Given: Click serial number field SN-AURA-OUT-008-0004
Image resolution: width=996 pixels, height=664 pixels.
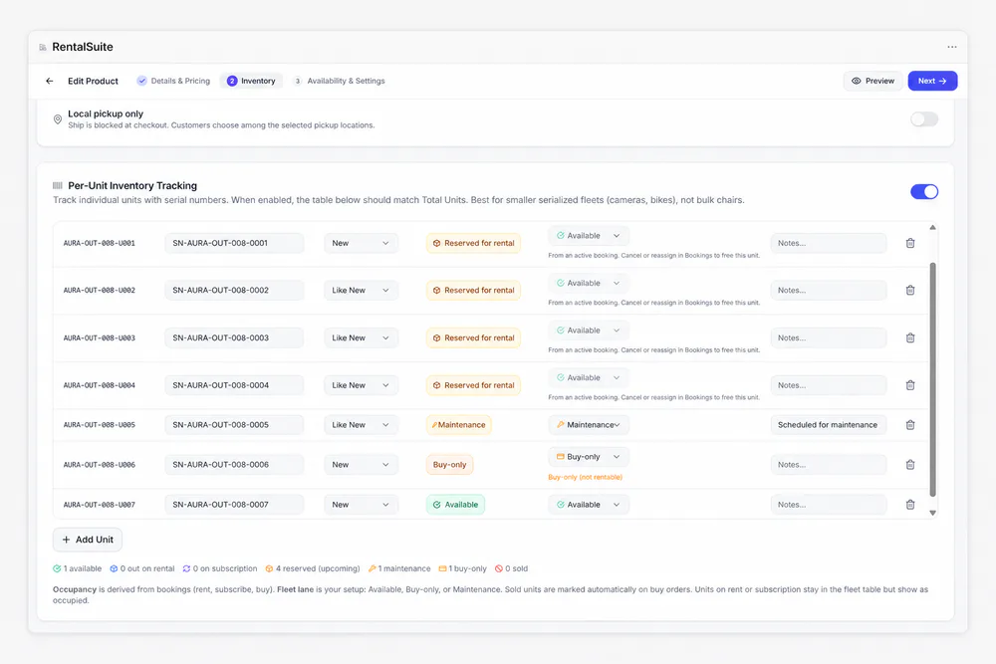Looking at the screenshot, I should point(234,385).
